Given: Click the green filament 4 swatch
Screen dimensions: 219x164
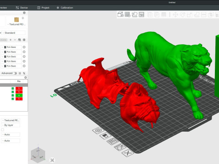Looking at the screenshot, I should (19, 95).
